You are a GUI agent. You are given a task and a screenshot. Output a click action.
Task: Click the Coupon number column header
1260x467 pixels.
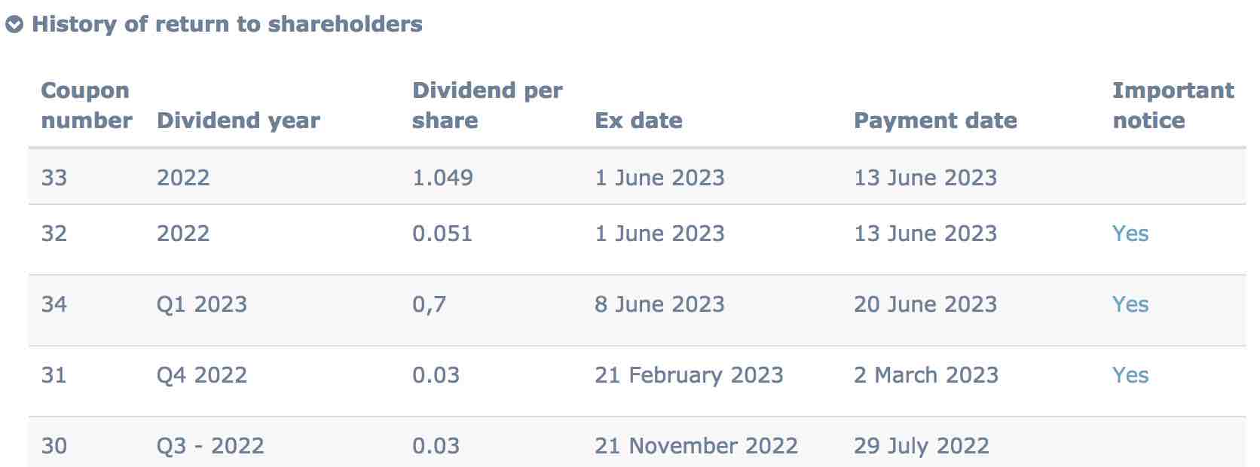(x=86, y=105)
